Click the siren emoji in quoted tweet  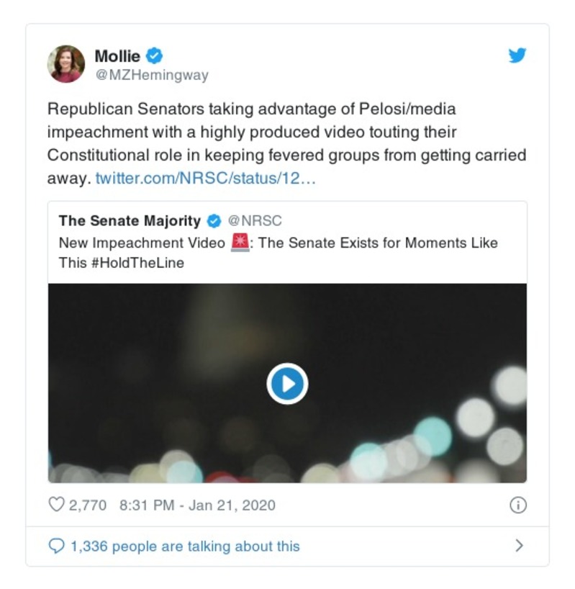tap(240, 243)
